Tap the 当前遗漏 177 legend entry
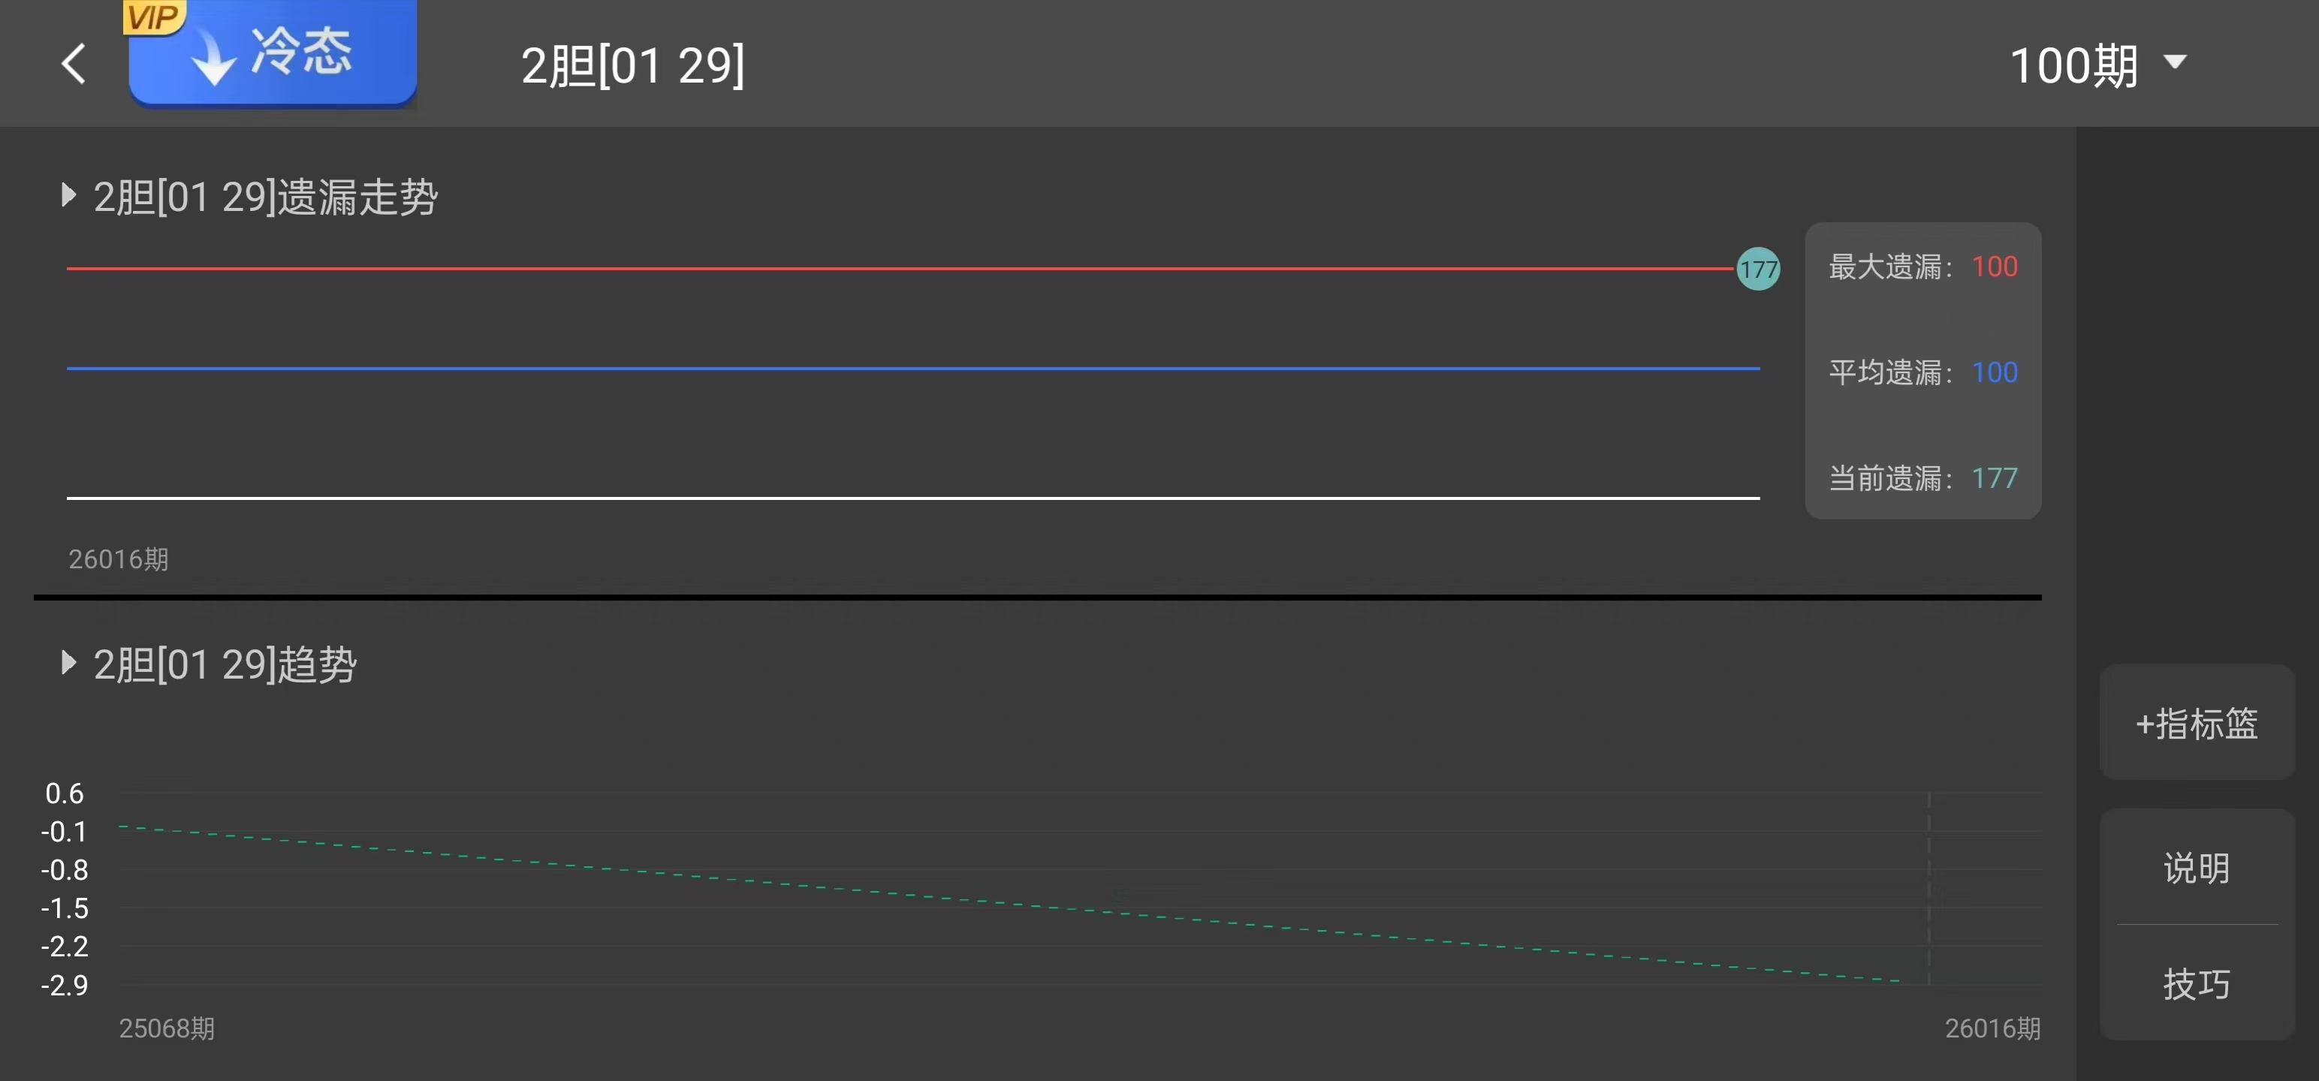The width and height of the screenshot is (2319, 1081). point(1922,478)
